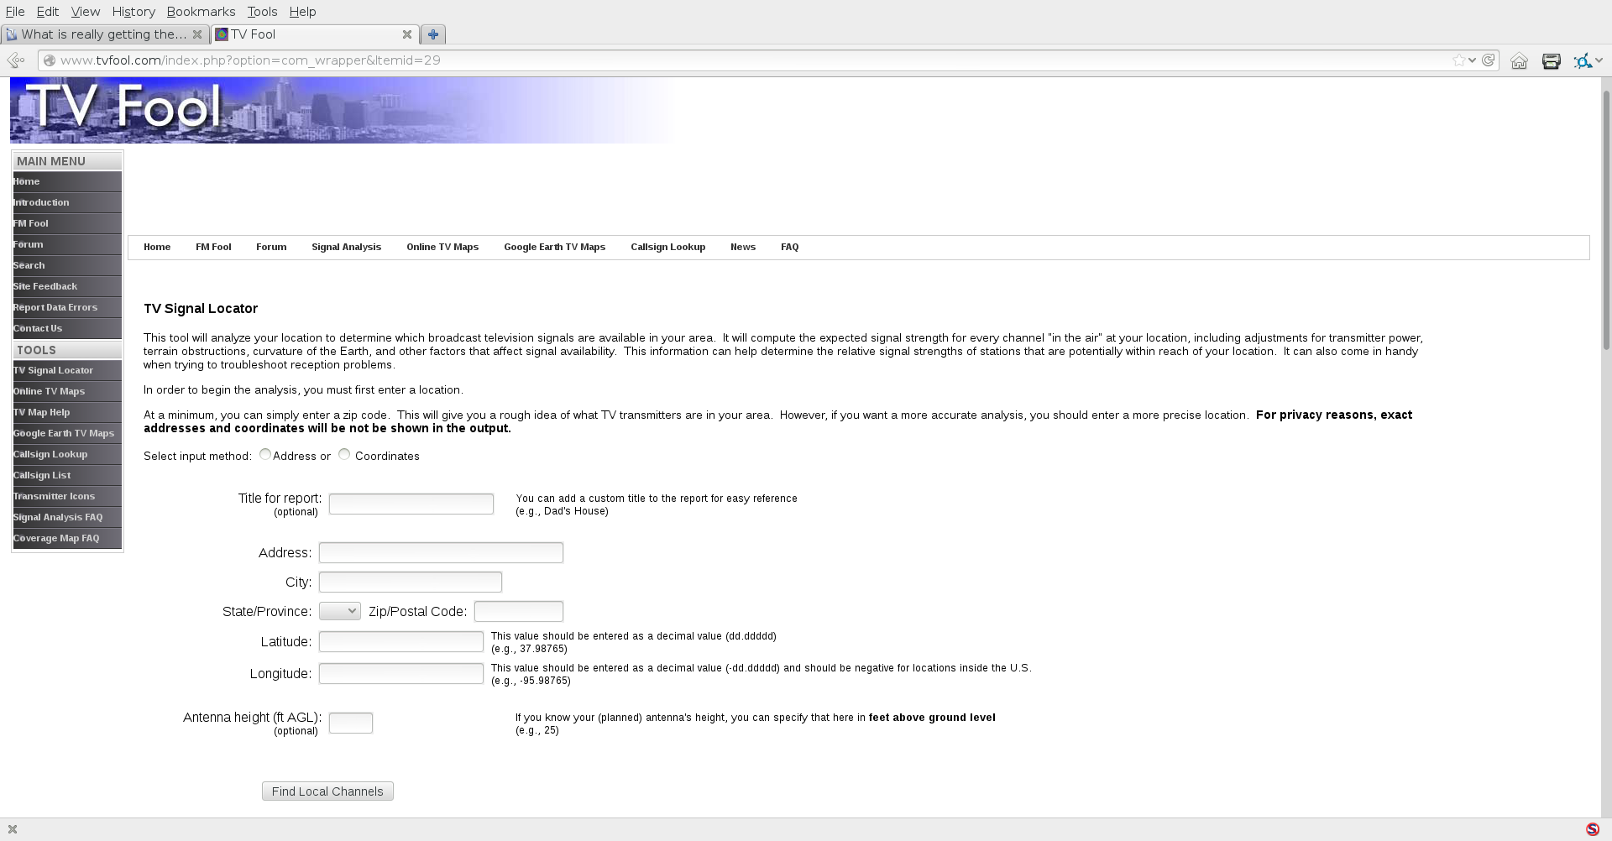The height and width of the screenshot is (841, 1612).
Task: Open Site Feedback in the sidebar
Action: coord(67,286)
